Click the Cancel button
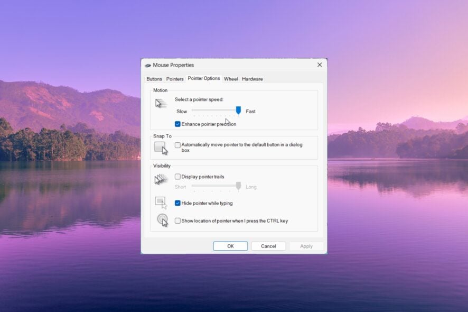This screenshot has height=312, width=468. tap(268, 246)
